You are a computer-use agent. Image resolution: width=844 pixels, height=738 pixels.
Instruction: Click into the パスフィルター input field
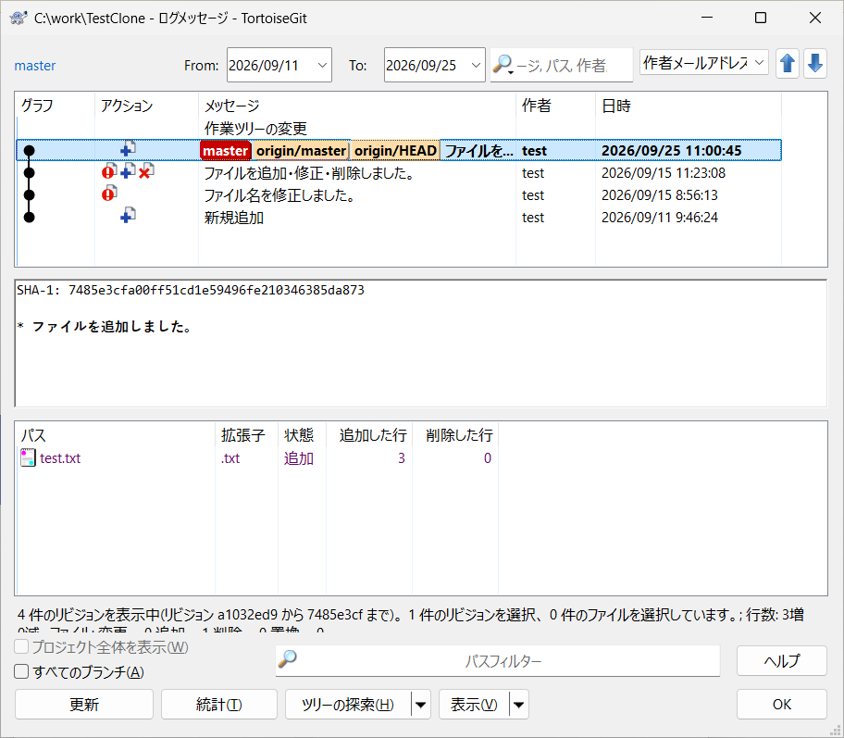coord(503,660)
